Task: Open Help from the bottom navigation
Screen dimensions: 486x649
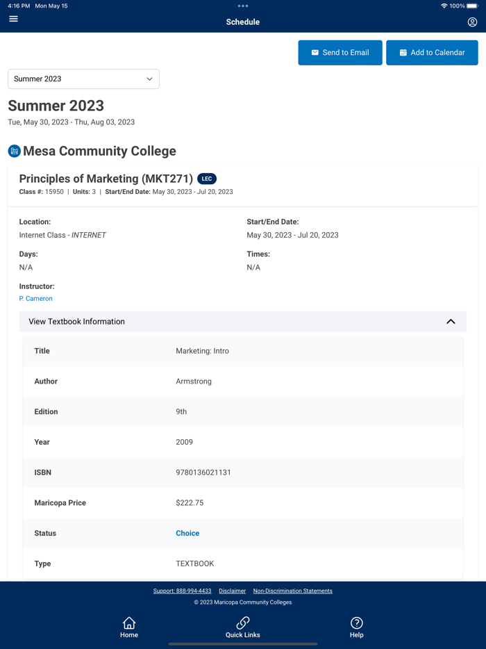Action: [x=356, y=627]
